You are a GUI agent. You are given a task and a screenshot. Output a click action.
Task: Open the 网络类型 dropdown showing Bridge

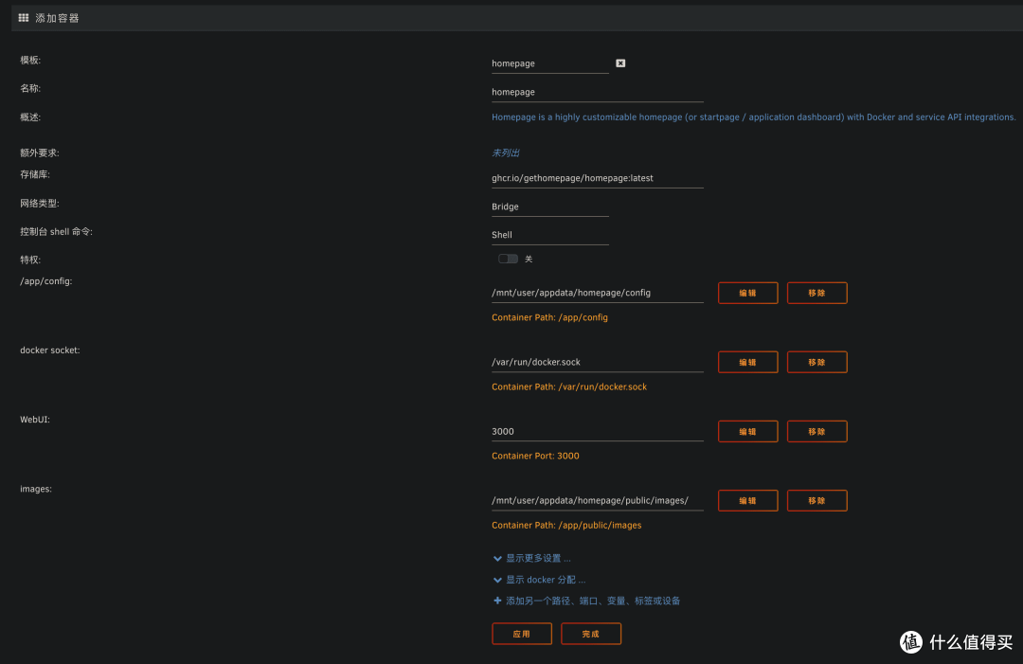(x=550, y=206)
